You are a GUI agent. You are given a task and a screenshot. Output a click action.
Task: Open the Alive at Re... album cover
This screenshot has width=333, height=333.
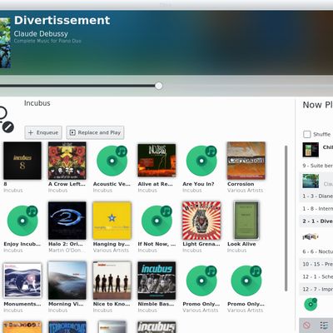click(x=157, y=161)
